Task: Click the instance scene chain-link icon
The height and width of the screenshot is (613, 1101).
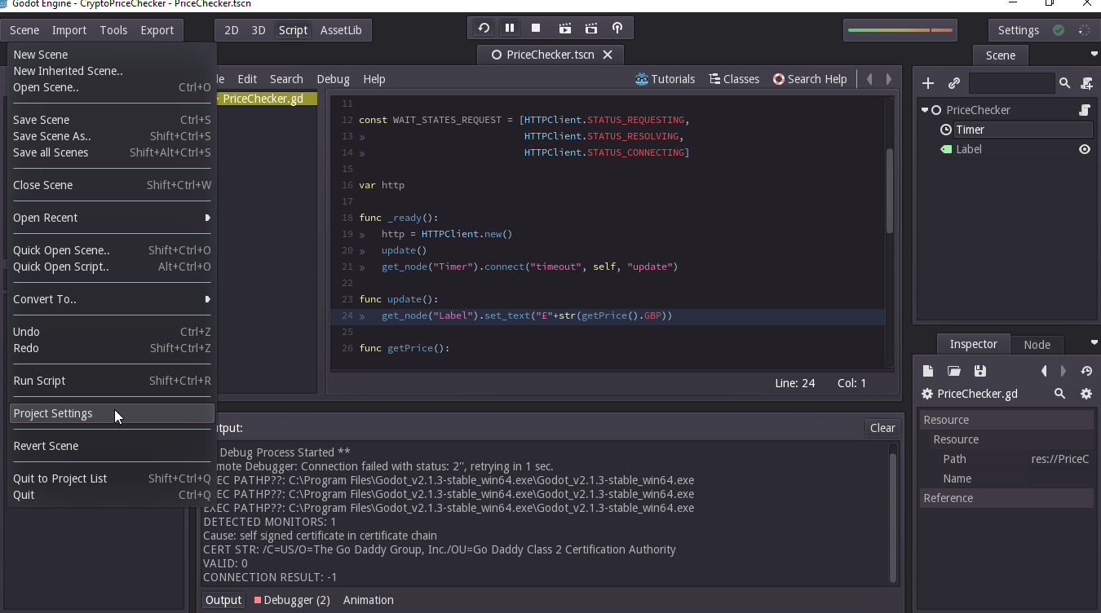Action: tap(953, 83)
